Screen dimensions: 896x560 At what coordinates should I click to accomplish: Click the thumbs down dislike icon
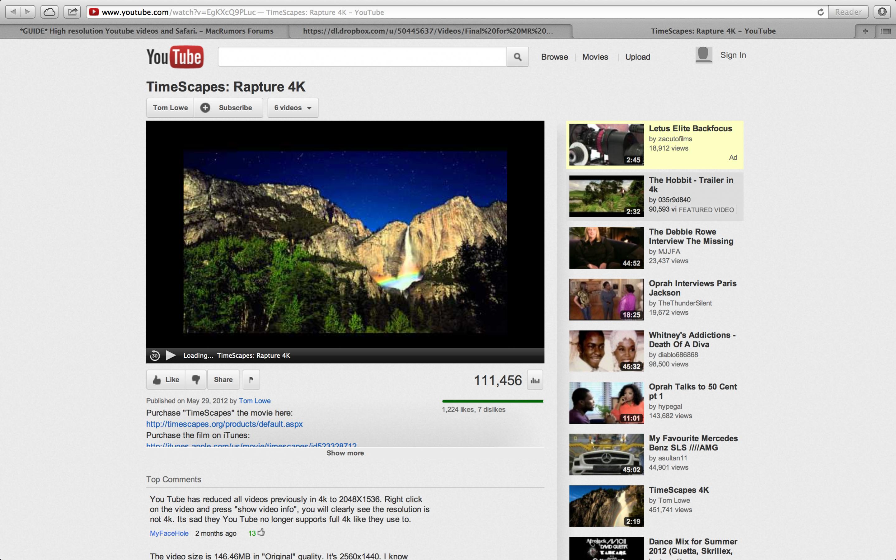[195, 380]
